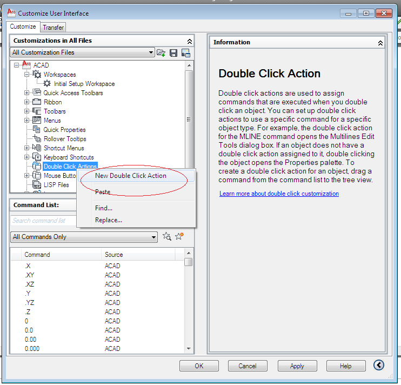The height and width of the screenshot is (385, 401).
Task: Select the LISP Files tree item
Action: pos(56,185)
